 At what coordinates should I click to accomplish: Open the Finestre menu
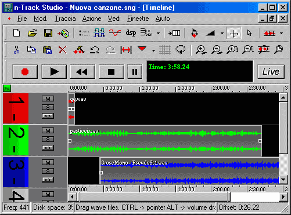pyautogui.click(x=138, y=19)
